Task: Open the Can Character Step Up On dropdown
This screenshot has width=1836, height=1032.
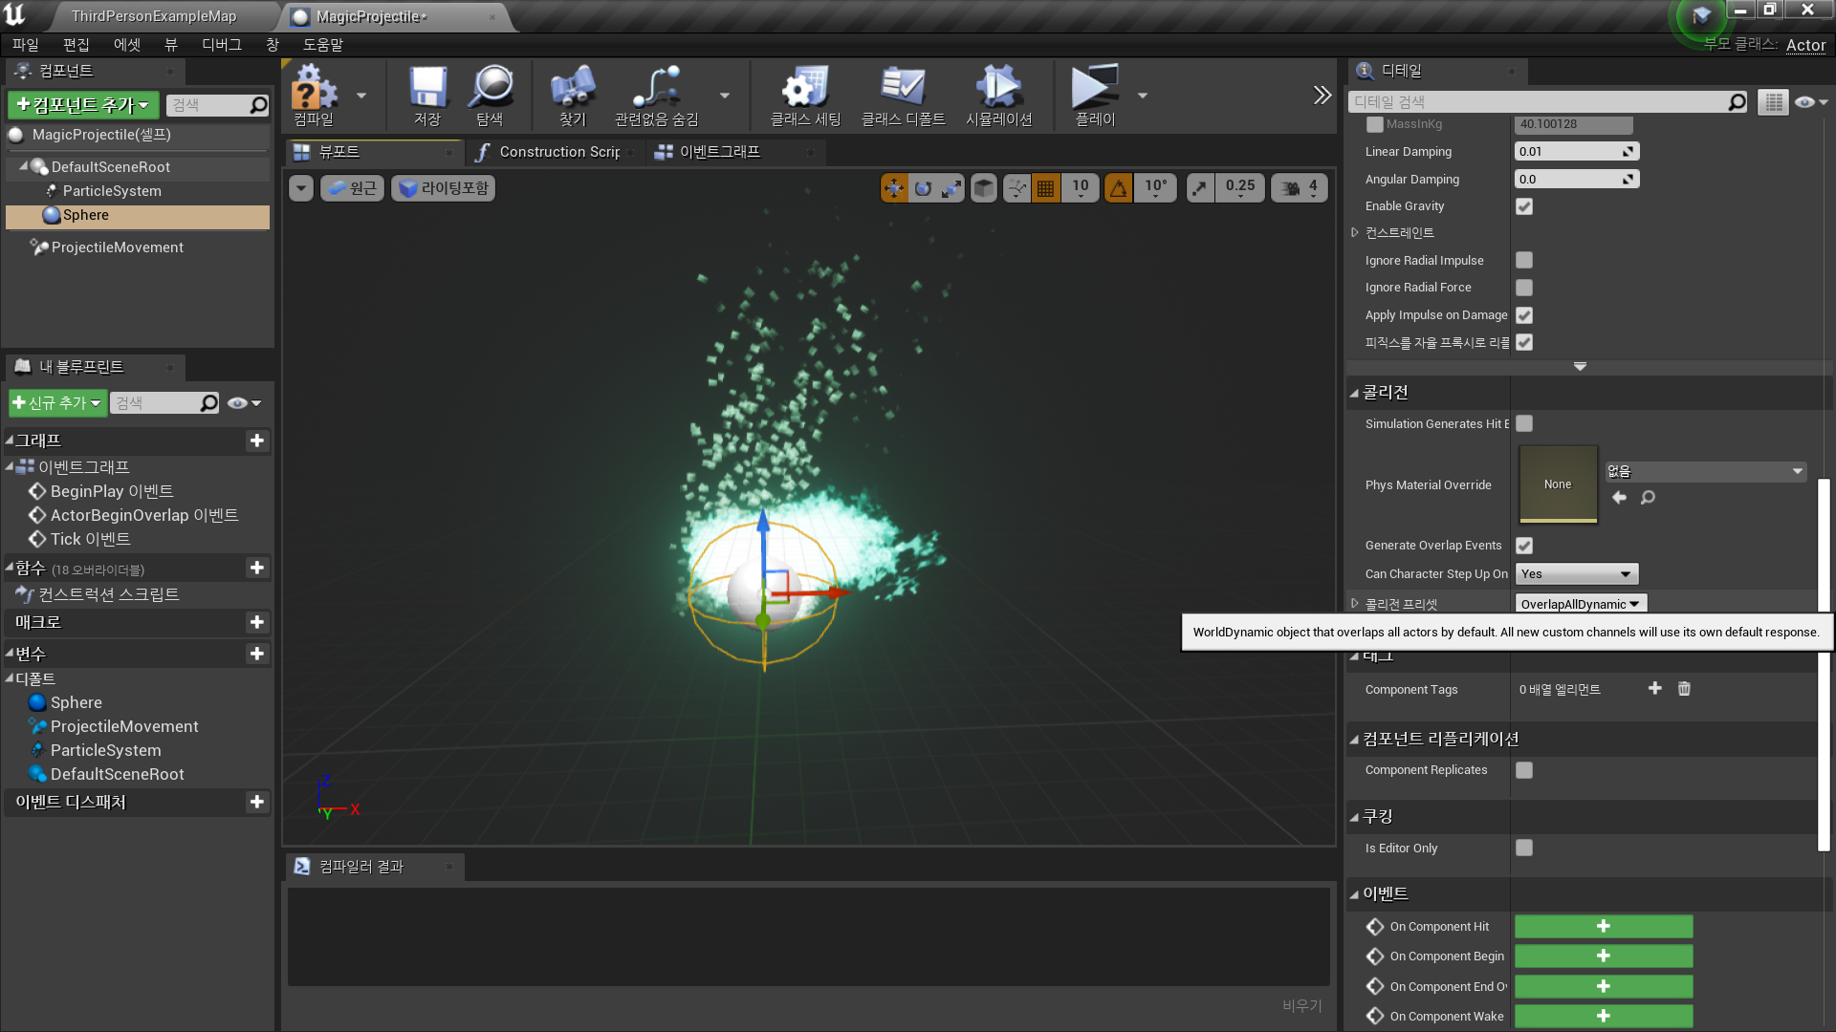Action: click(x=1576, y=574)
